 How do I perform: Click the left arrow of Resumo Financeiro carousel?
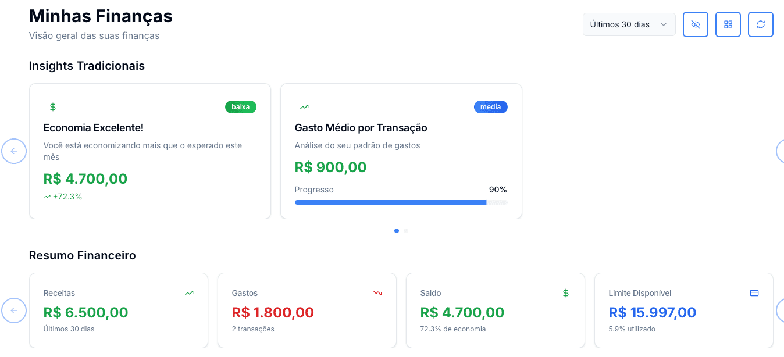(x=13, y=310)
